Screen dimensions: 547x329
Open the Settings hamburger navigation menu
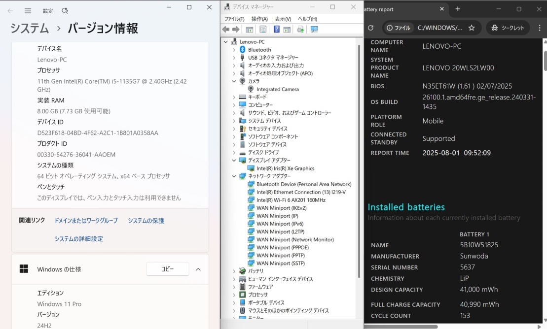tap(28, 11)
